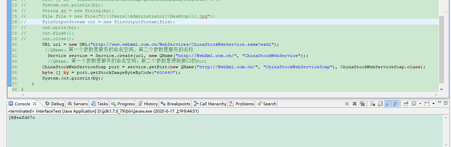
Task: Click the editor vertical scrollbar thumb
Action: (442, 49)
